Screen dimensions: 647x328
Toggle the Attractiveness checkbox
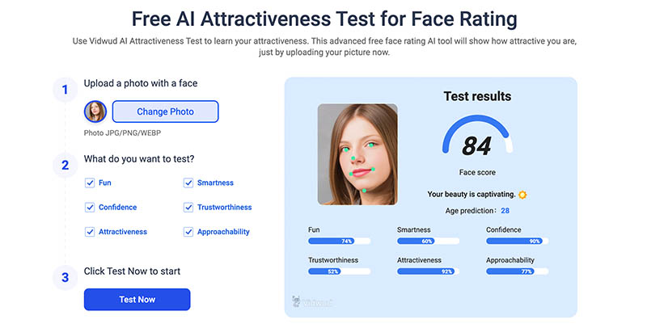pyautogui.click(x=90, y=232)
